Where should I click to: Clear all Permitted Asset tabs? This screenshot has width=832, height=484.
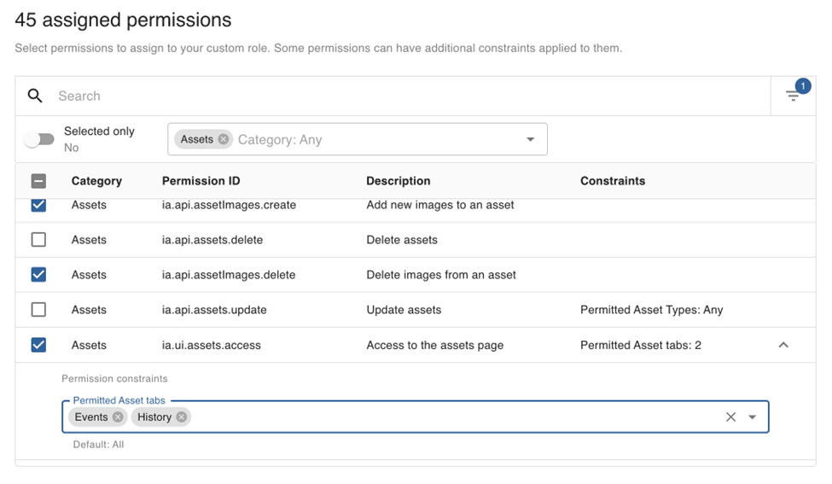pyautogui.click(x=730, y=417)
